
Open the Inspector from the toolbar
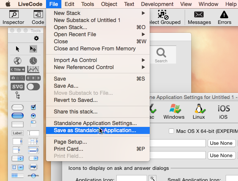13,17
